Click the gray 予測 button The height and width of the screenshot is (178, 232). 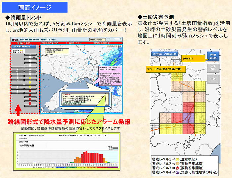213,79
